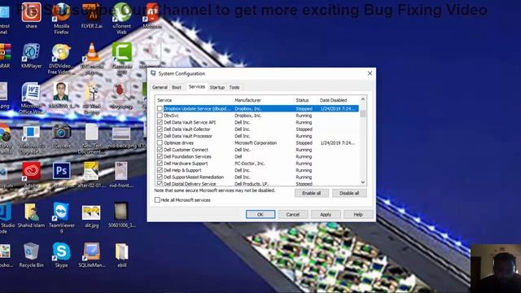Click the Enable all button
Screen dimensions: 521x293
[x=311, y=193]
